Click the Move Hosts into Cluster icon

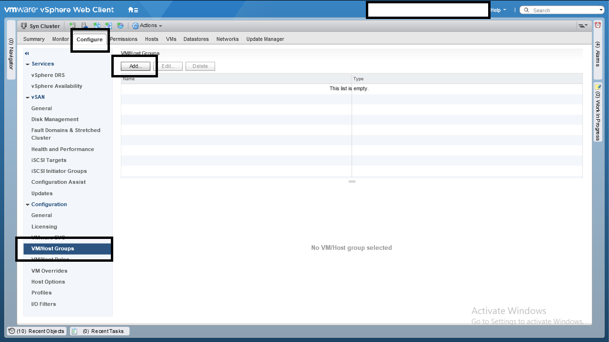pos(84,26)
